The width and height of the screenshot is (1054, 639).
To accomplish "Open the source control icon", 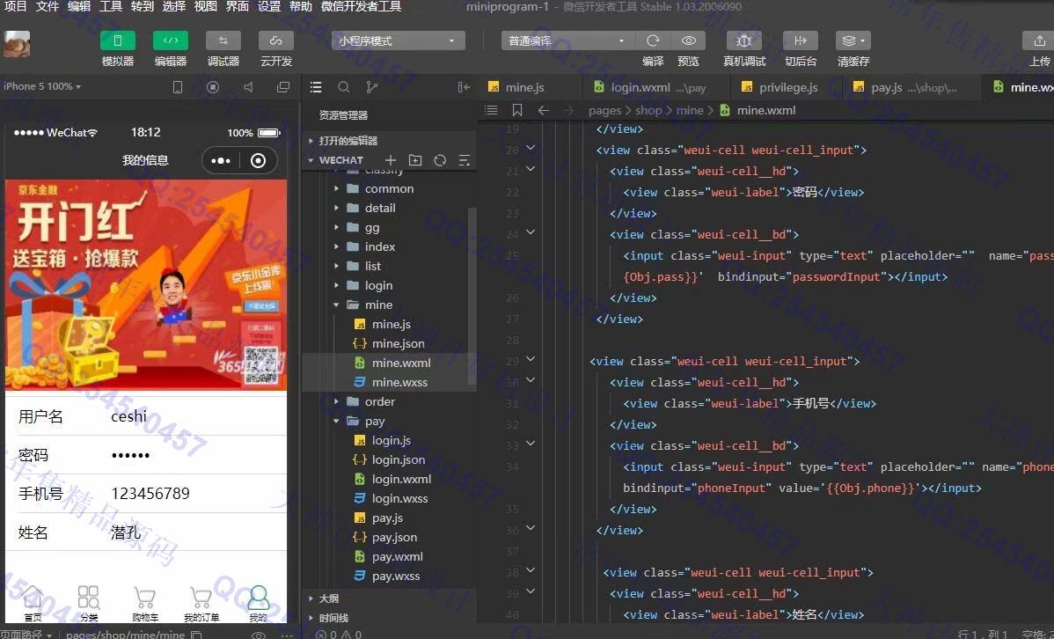I will point(372,87).
